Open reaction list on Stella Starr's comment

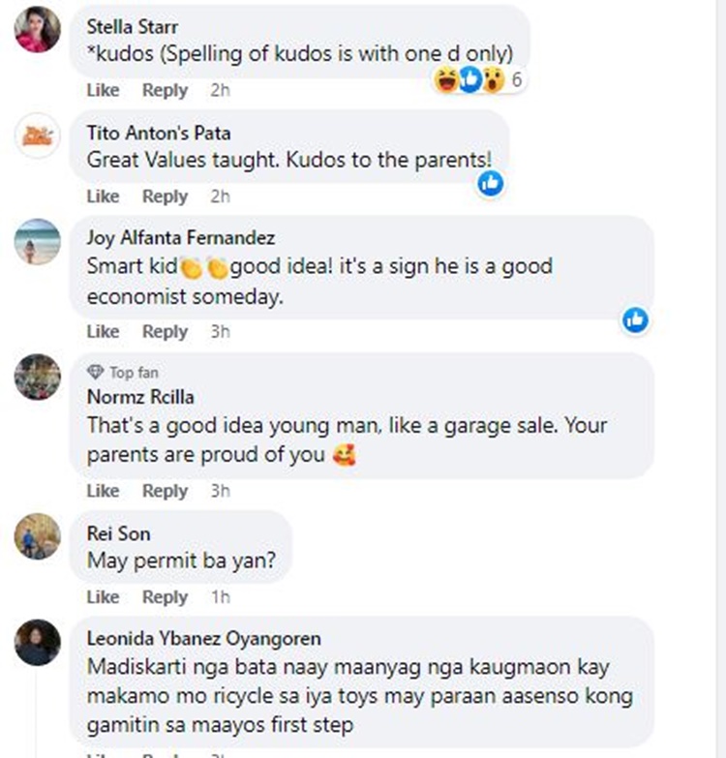pos(478,79)
